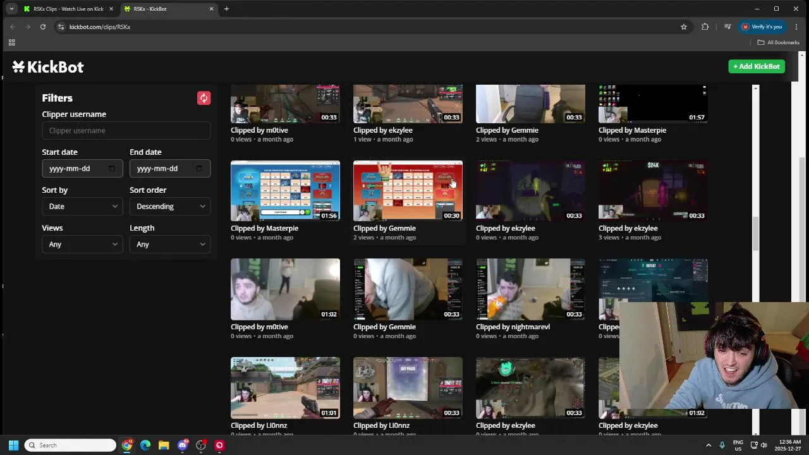
Task: Open Discord from the taskbar
Action: 183,445
